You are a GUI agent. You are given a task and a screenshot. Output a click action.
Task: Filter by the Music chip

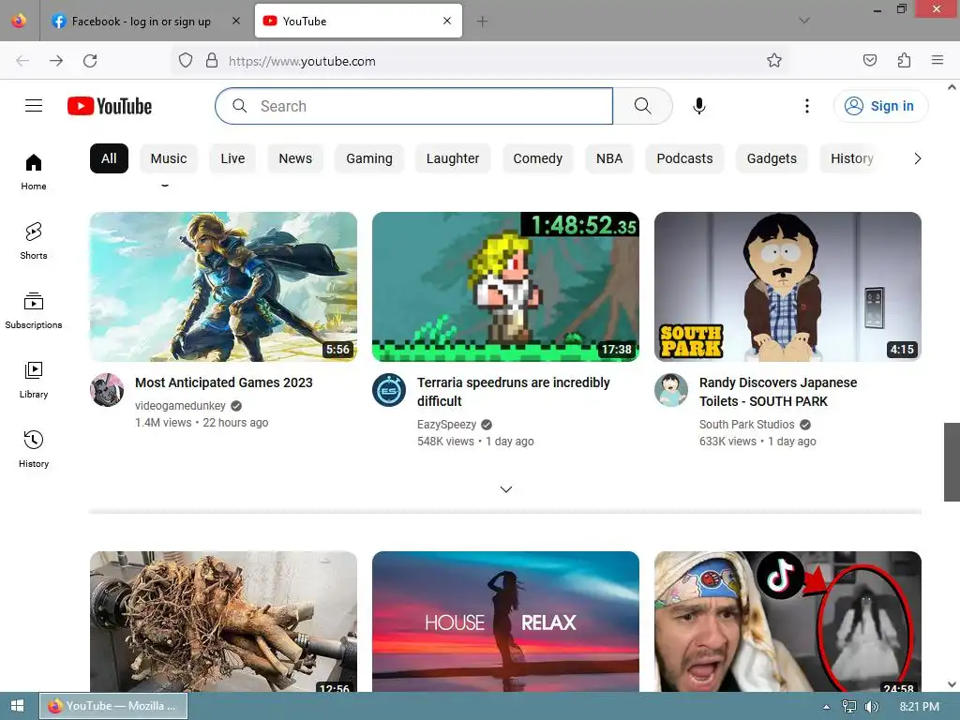[169, 158]
